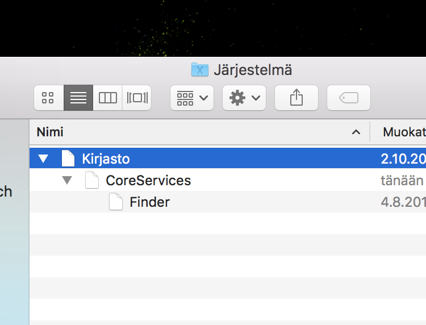Select the CoreServices row
426x325 pixels.
(x=228, y=180)
